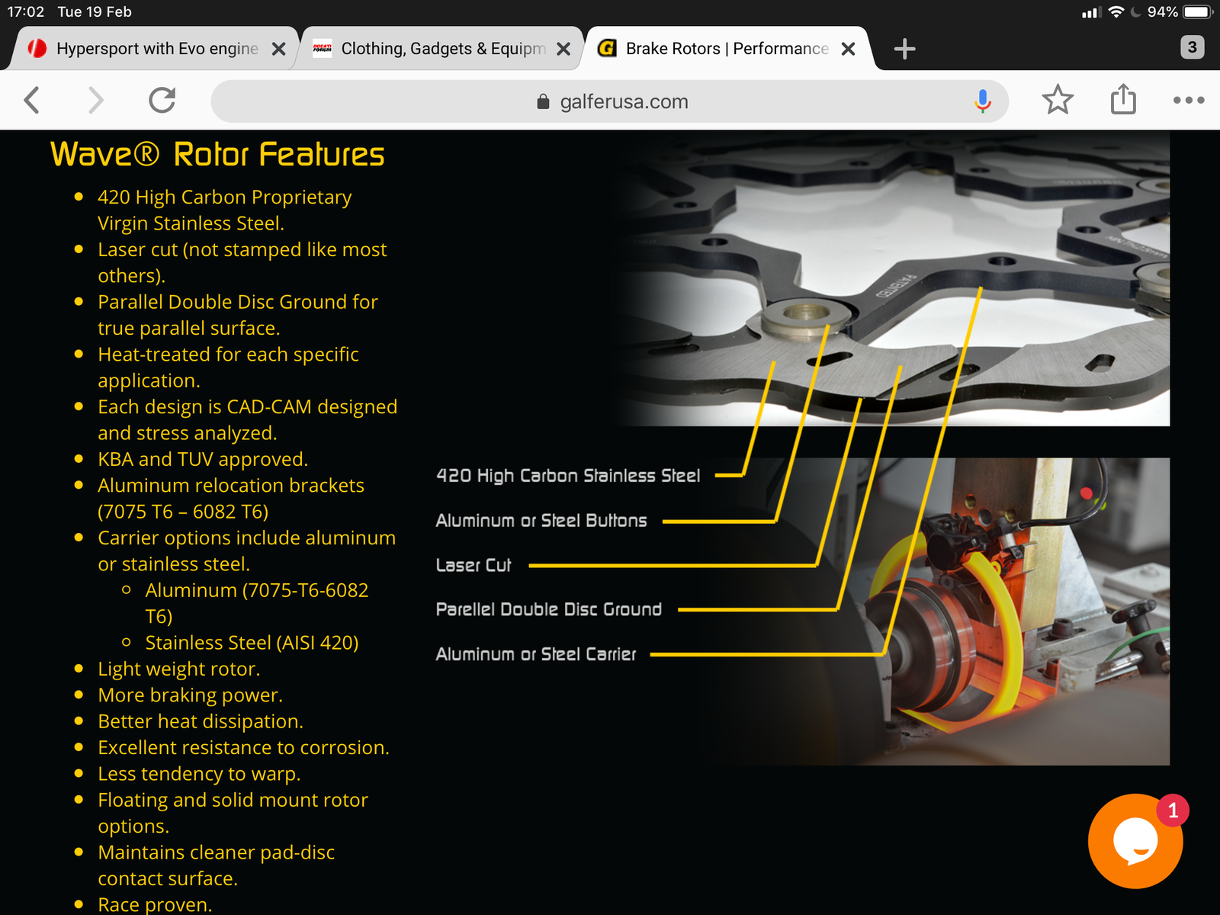
Task: Reload the current page
Action: [x=162, y=100]
